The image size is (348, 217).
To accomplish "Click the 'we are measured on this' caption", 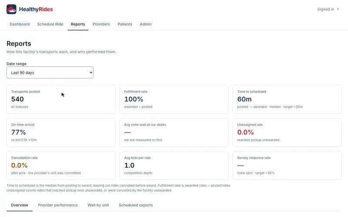I will [x=143, y=140].
